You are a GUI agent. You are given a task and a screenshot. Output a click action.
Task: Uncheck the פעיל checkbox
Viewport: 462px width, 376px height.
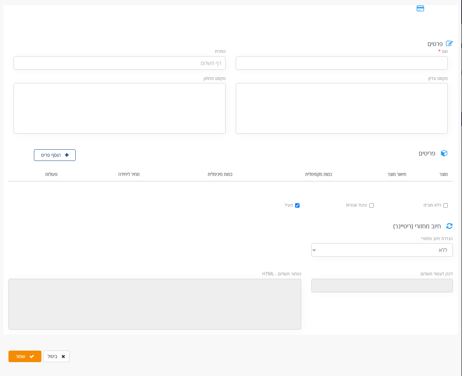pos(297,205)
